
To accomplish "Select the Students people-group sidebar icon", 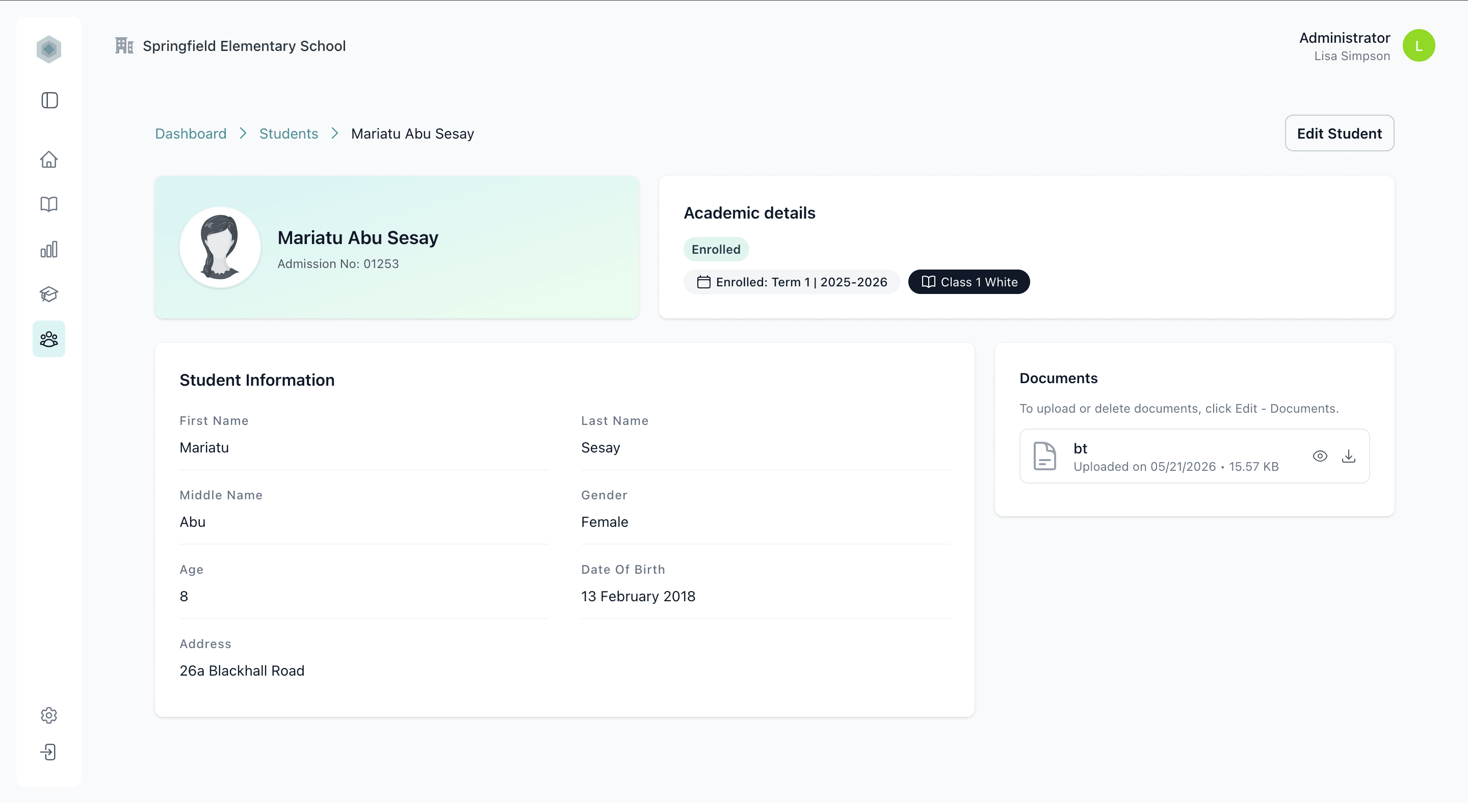I will 49,339.
